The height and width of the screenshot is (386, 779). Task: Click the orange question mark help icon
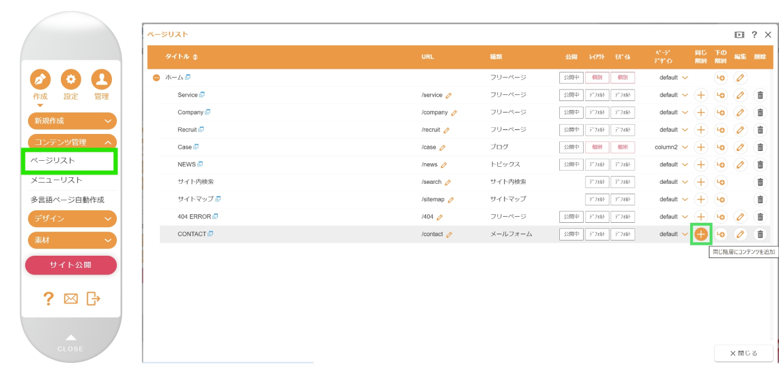(49, 298)
